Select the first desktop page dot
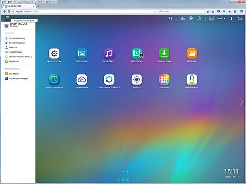Viewport: 246px width, 184px height. [119, 172]
